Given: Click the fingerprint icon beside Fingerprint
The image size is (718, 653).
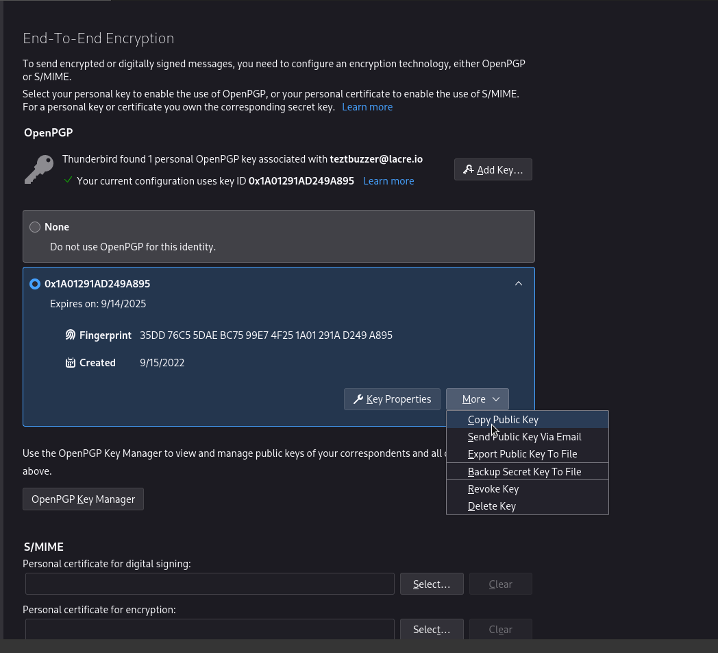Looking at the screenshot, I should point(70,335).
